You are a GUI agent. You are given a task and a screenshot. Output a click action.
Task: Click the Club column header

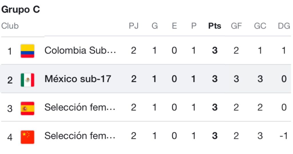(10, 26)
